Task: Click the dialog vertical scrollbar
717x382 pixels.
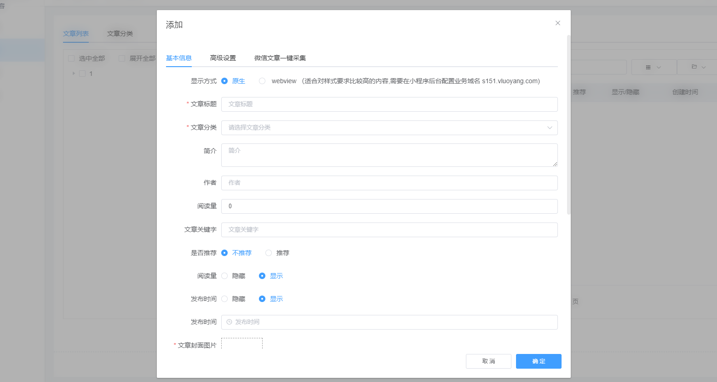Action: click(x=568, y=125)
